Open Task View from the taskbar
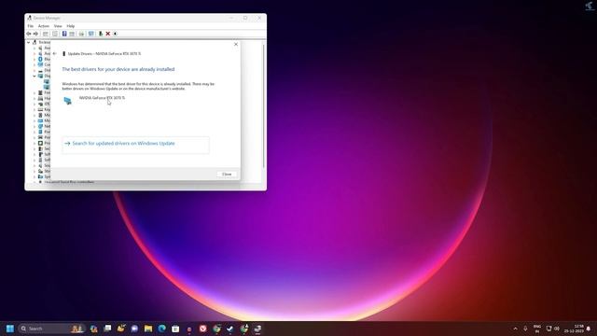 pyautogui.click(x=108, y=329)
